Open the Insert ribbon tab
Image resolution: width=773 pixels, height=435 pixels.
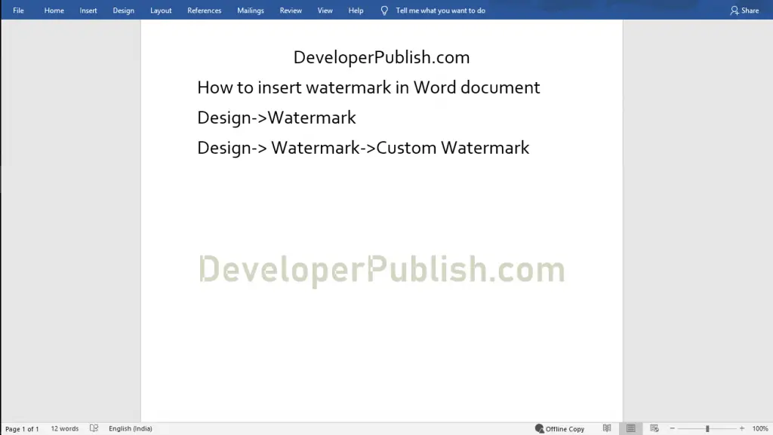pyautogui.click(x=88, y=11)
